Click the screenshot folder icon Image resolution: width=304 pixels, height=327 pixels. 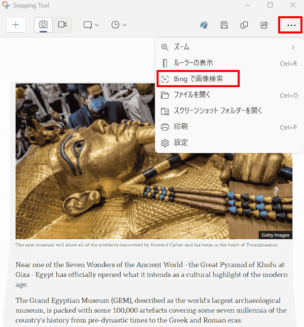pyautogui.click(x=165, y=111)
